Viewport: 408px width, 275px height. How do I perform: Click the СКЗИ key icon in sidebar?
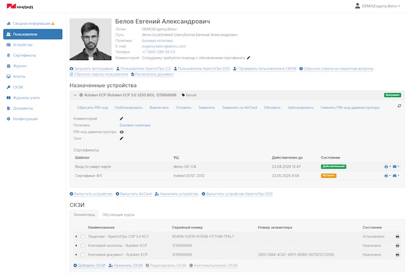pyautogui.click(x=8, y=87)
